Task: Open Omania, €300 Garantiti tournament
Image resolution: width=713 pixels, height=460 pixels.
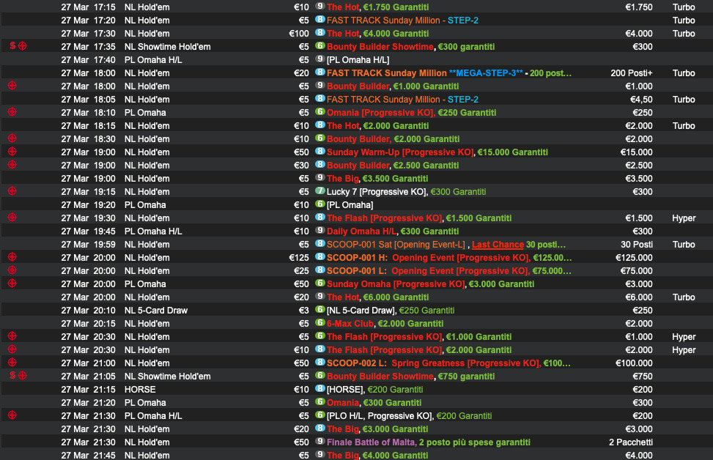Action: click(374, 403)
